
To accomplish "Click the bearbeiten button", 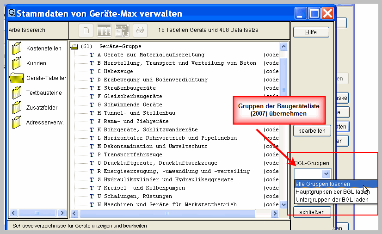I will pyautogui.click(x=312, y=131).
